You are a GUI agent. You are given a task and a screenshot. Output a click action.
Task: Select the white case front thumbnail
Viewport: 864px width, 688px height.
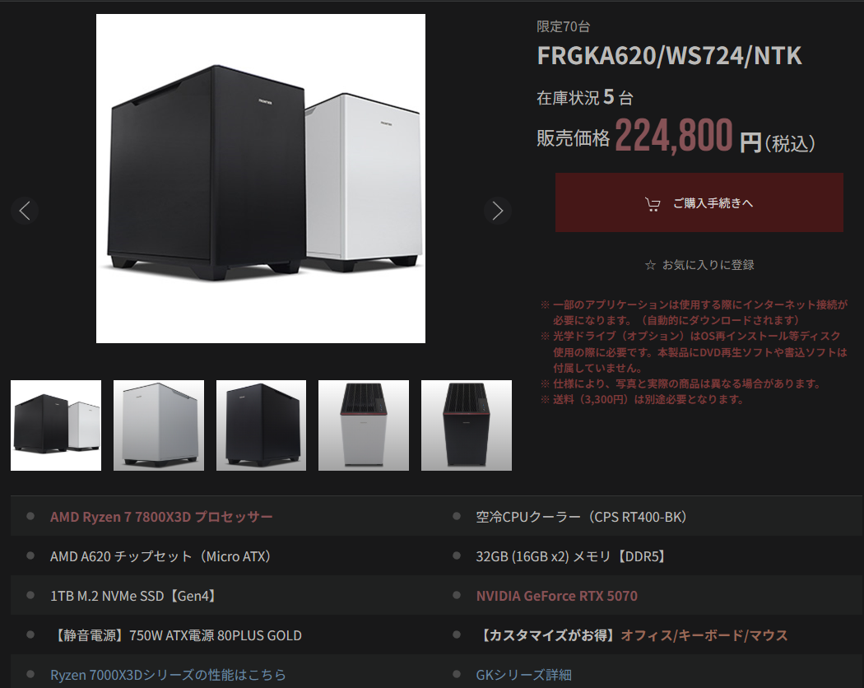click(159, 425)
